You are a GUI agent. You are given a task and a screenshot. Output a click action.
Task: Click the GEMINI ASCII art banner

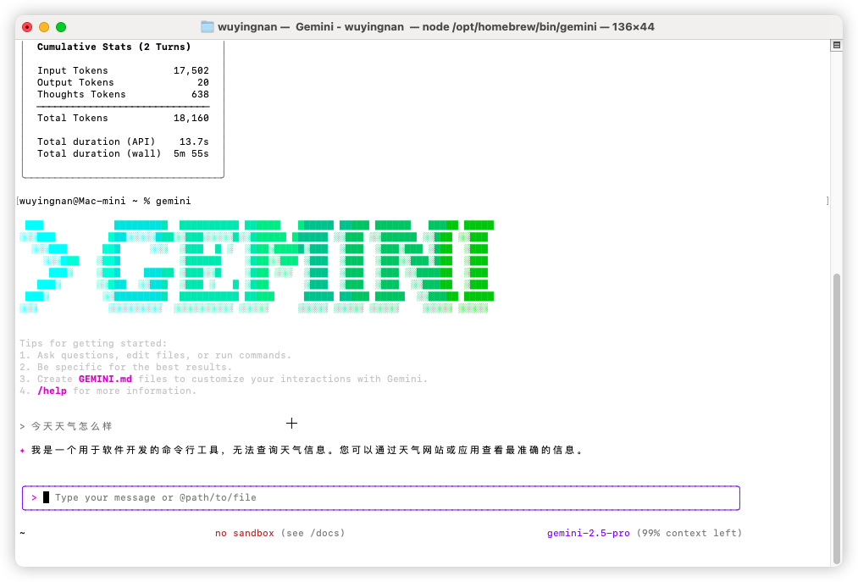254,267
